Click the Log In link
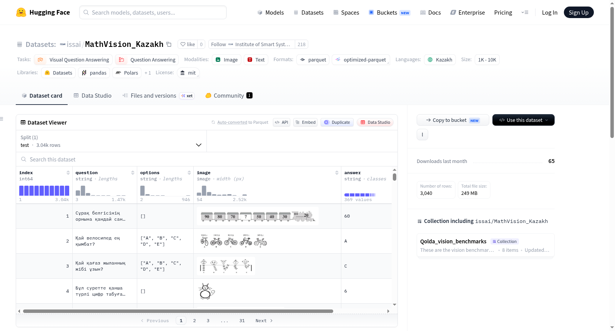Image resolution: width=615 pixels, height=331 pixels. pyautogui.click(x=550, y=12)
